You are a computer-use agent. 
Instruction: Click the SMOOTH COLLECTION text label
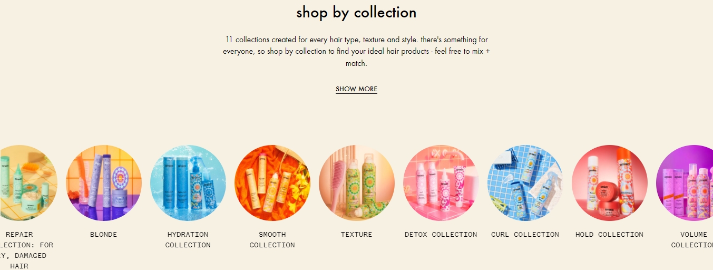(272, 240)
